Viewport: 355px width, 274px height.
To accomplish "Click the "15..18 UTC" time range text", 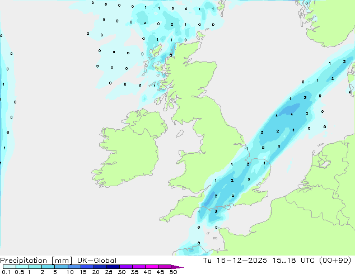I will tap(293, 261).
